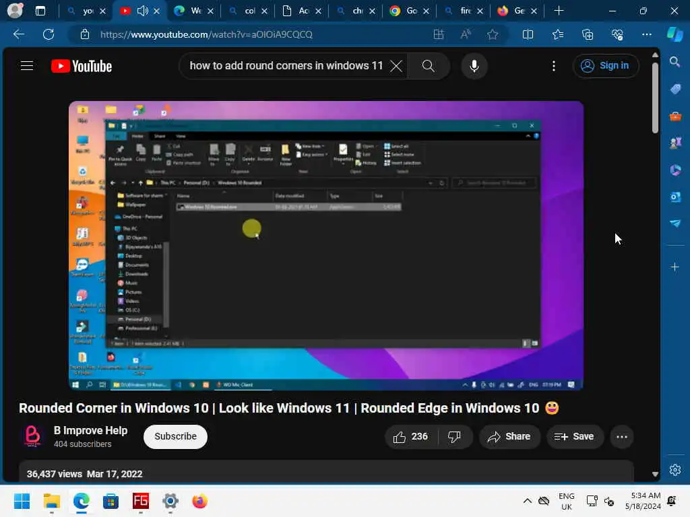Viewport: 690px width, 517px height.
Task: Like the video with 236 likes
Action: pyautogui.click(x=410, y=436)
